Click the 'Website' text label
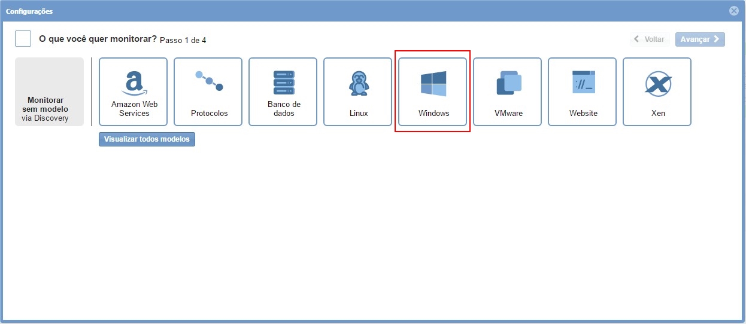This screenshot has width=746, height=324. (x=583, y=113)
